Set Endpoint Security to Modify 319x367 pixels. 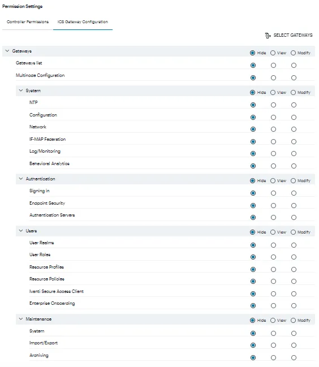click(x=294, y=205)
